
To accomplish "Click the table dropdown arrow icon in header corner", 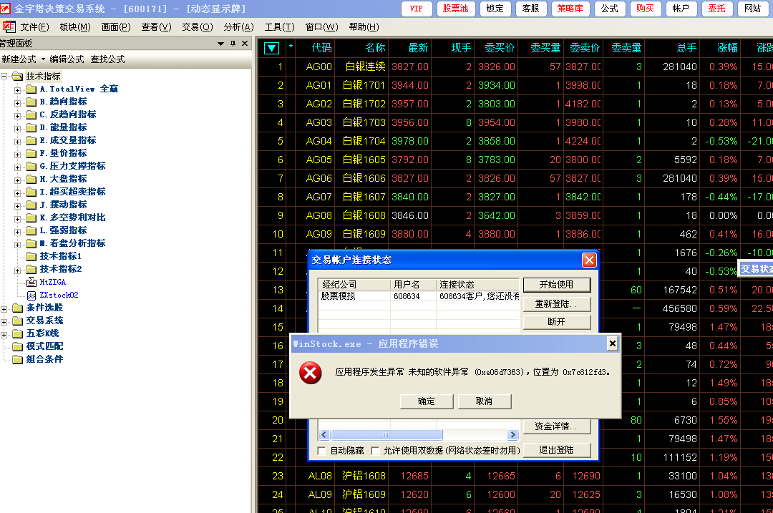I will (272, 48).
